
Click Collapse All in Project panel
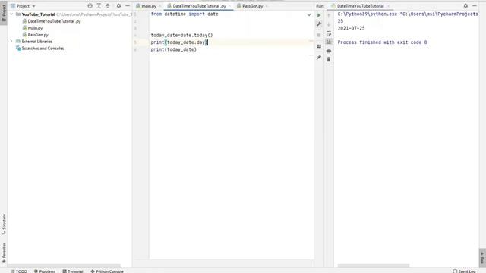(x=108, y=6)
